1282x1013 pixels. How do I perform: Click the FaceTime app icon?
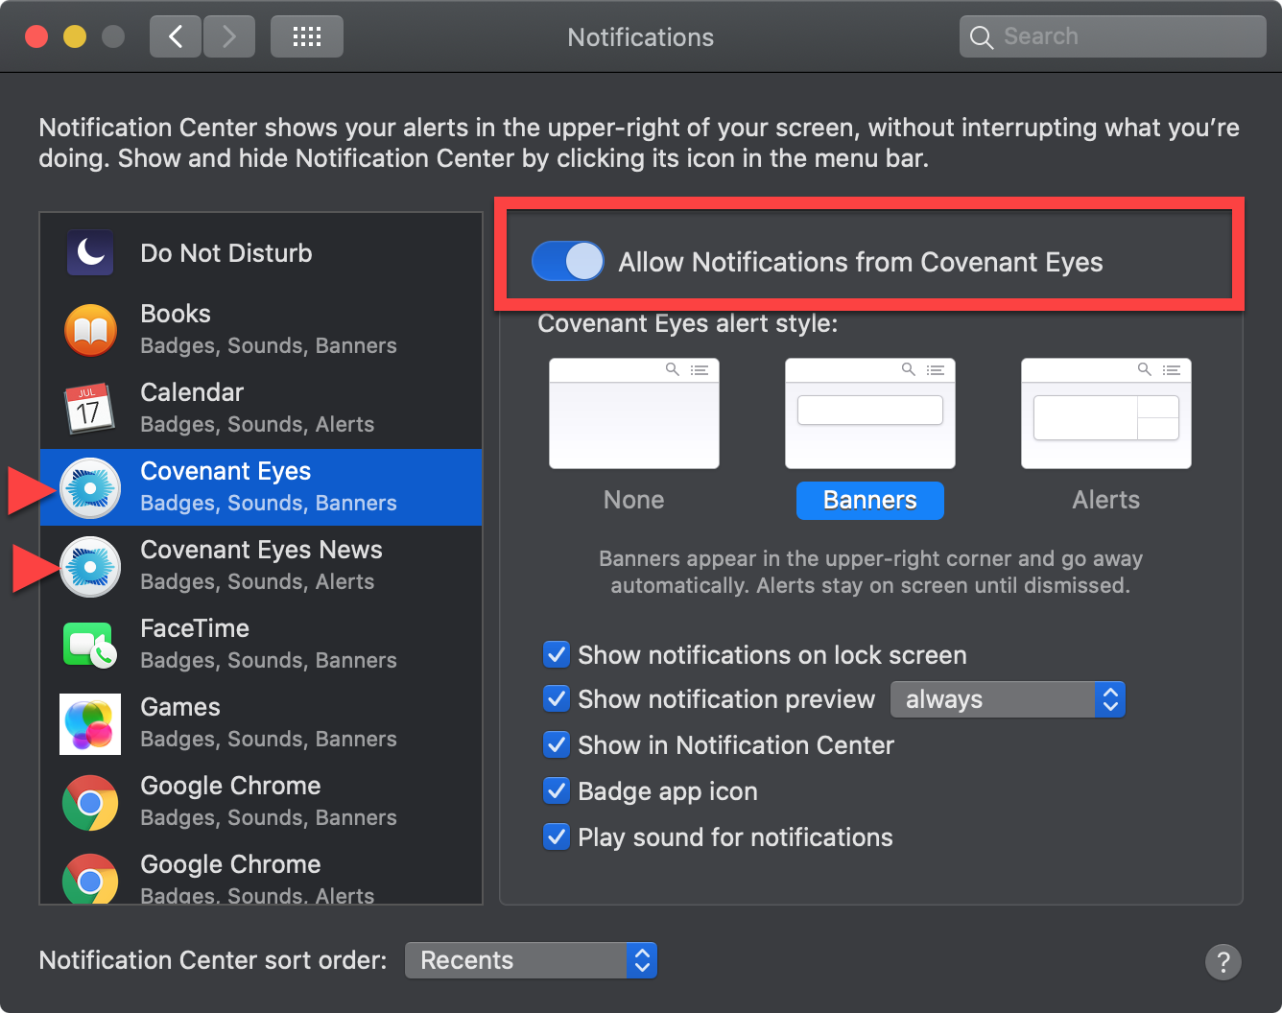90,645
